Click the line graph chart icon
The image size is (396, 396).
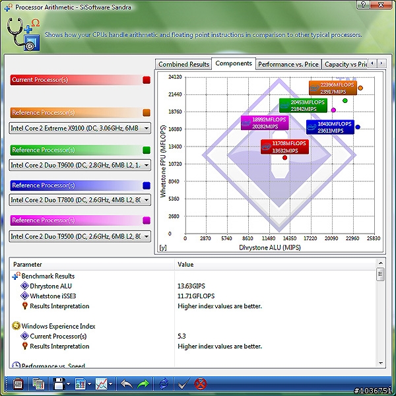pyautogui.click(x=101, y=384)
